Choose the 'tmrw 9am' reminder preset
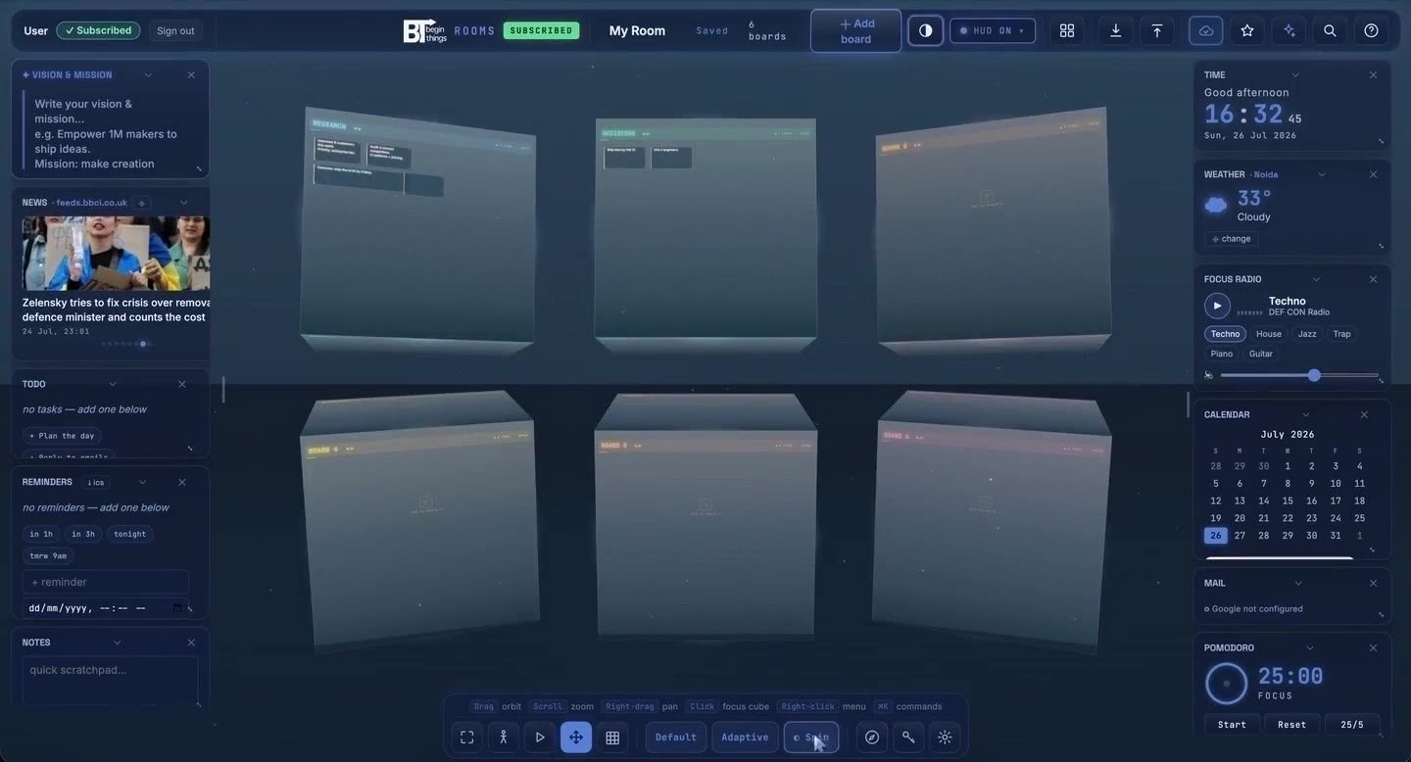This screenshot has height=762, width=1411. tap(48, 555)
